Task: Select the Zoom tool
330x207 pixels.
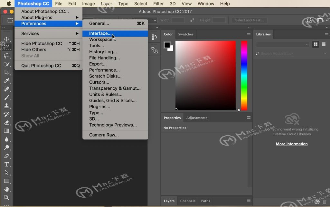Action: [6, 198]
